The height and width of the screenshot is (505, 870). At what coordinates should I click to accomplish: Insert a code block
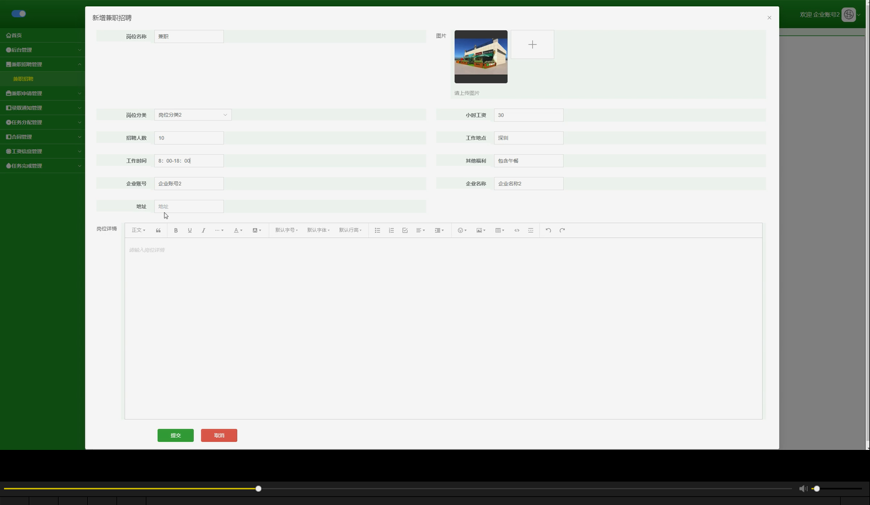coord(517,230)
